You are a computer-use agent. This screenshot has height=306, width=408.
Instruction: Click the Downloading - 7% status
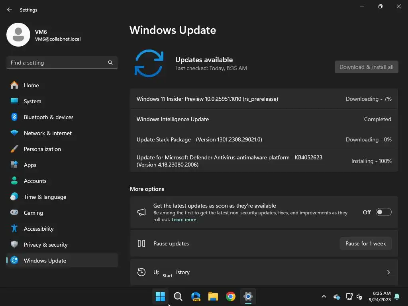pyautogui.click(x=369, y=99)
